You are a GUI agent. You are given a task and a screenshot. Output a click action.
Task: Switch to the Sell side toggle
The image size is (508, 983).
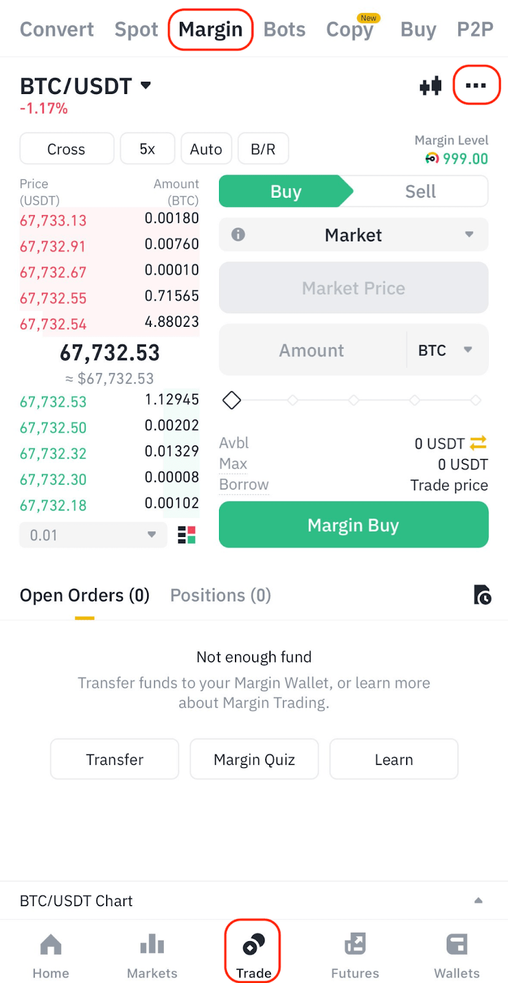coord(420,192)
